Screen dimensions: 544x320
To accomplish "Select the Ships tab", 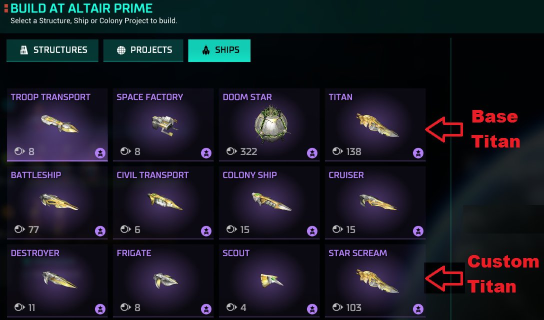I will 219,50.
